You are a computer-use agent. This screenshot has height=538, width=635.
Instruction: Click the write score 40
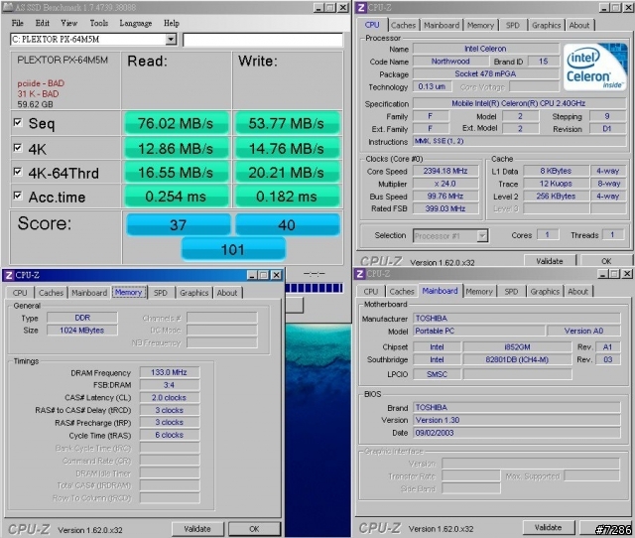(287, 225)
